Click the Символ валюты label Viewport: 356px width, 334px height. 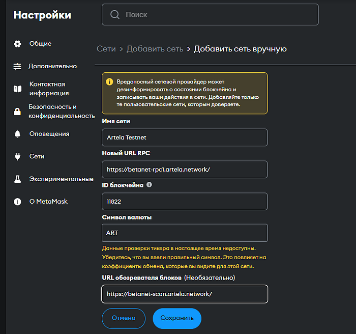coord(127,217)
